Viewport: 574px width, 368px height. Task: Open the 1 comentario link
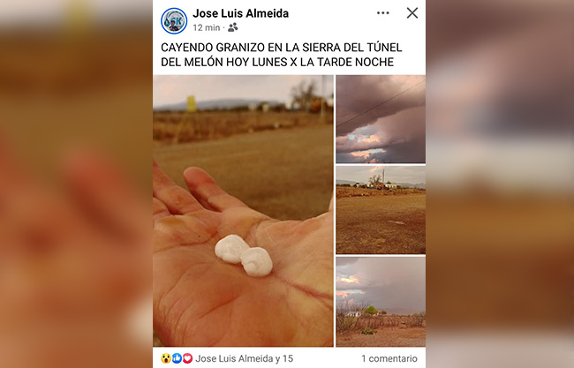point(389,358)
